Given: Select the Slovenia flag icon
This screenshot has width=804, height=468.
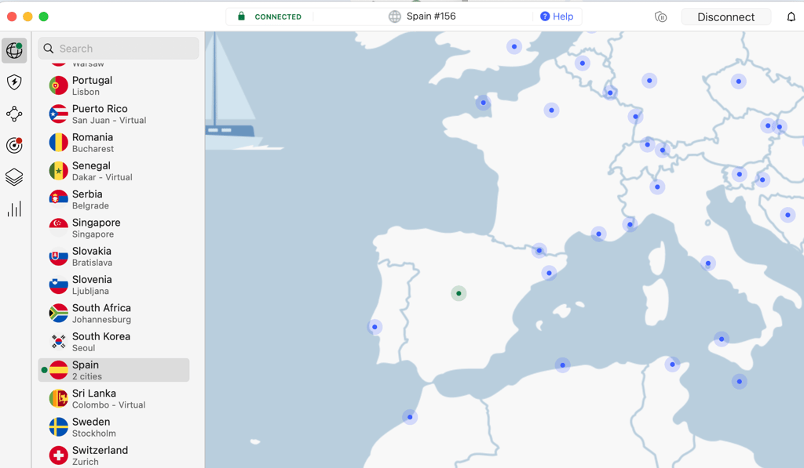Looking at the screenshot, I should coord(58,285).
